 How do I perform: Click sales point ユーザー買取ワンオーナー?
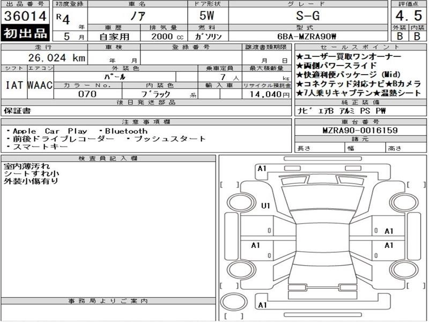349,57
